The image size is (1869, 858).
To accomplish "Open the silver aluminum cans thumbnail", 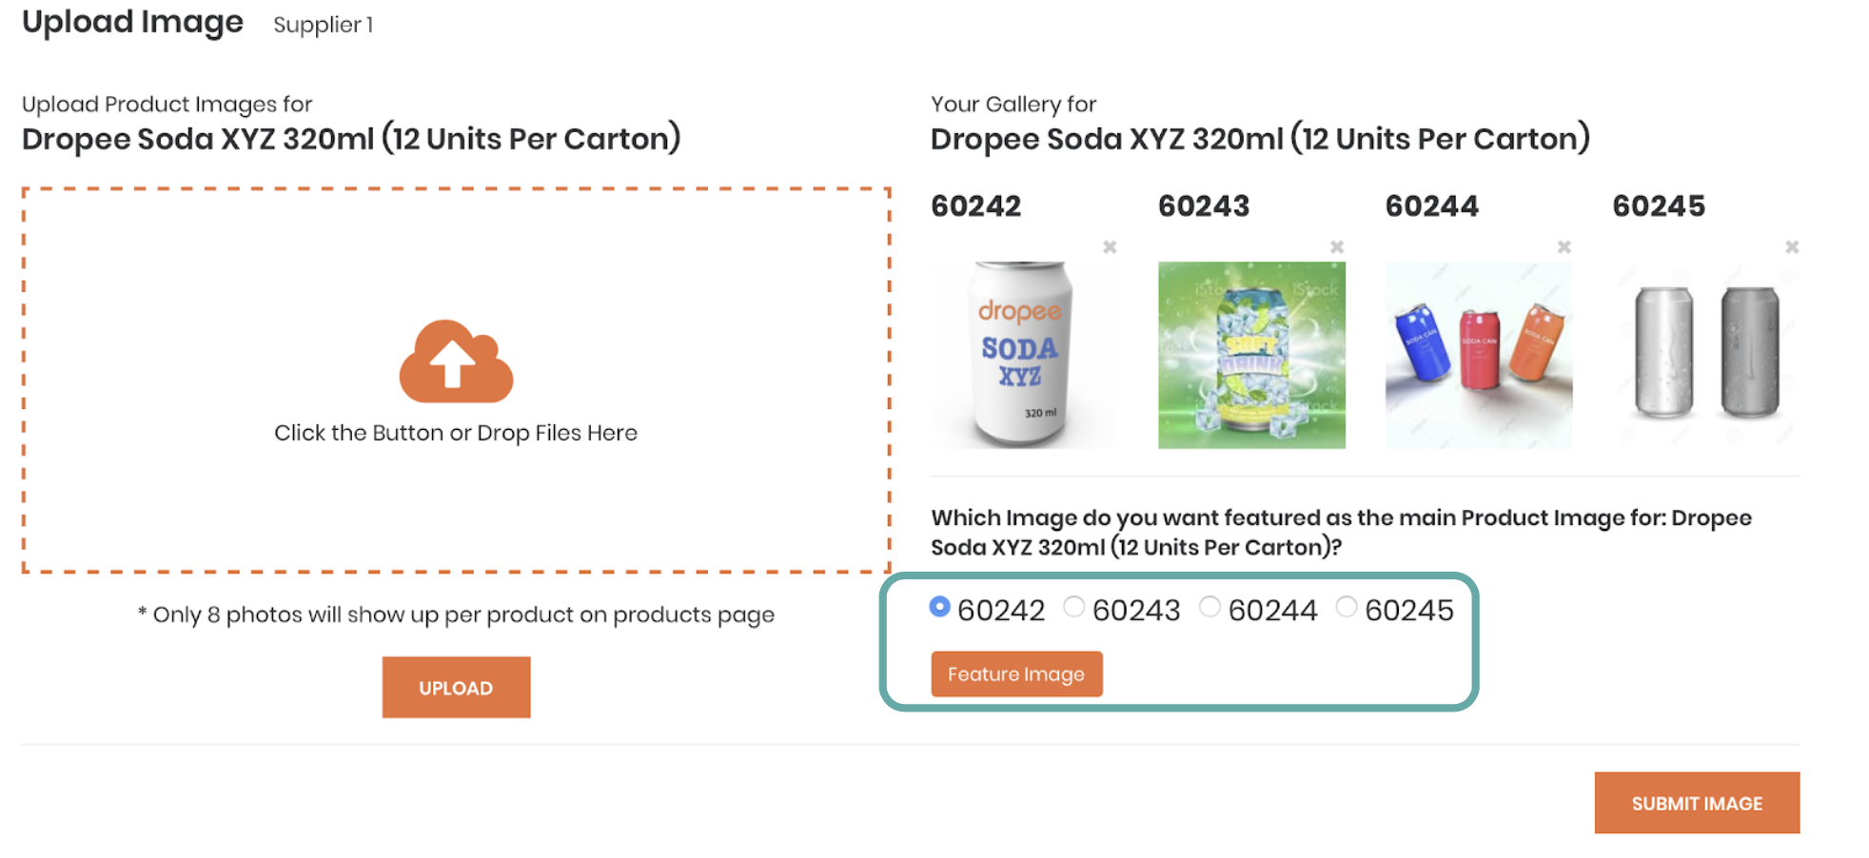I will point(1706,355).
